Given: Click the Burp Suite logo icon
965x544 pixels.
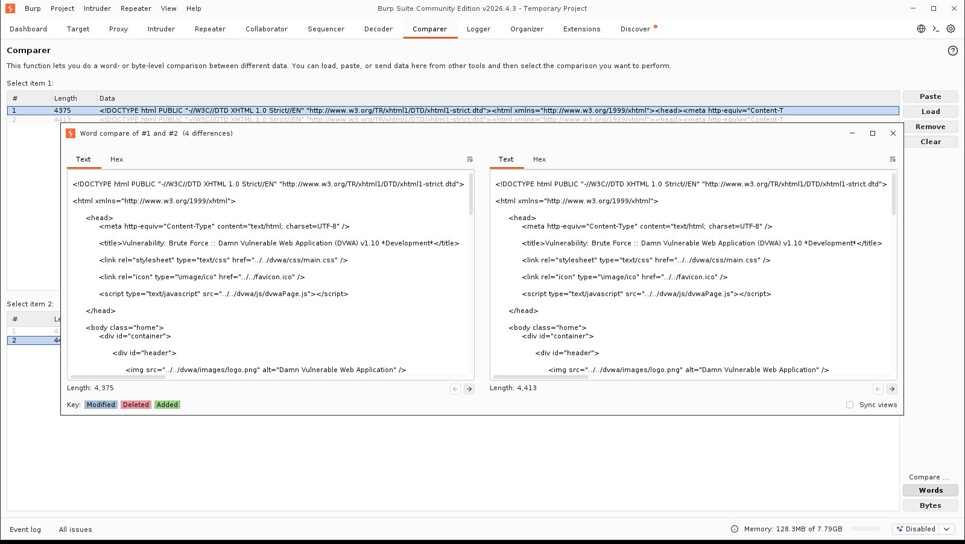Looking at the screenshot, I should [10, 8].
